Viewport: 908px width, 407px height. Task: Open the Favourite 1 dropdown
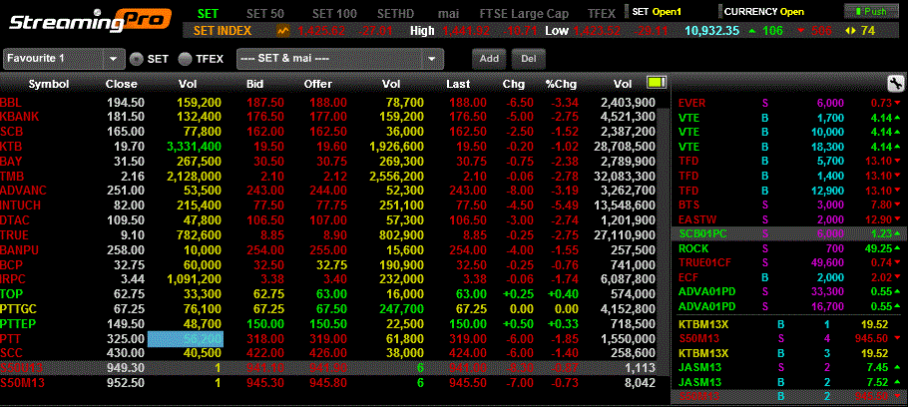[x=64, y=59]
